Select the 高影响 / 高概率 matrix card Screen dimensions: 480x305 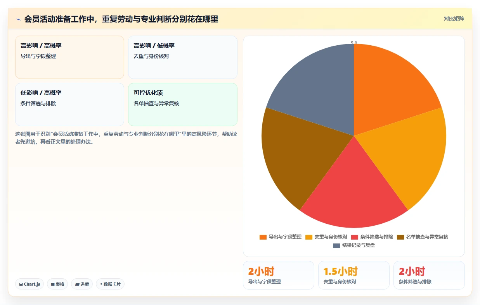tap(69, 57)
